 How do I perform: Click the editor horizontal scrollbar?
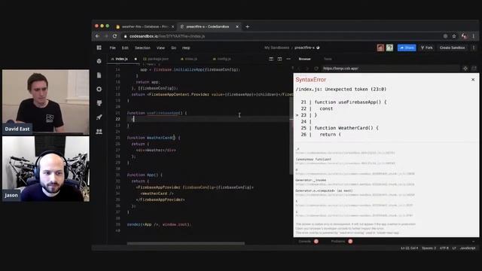[186, 243]
